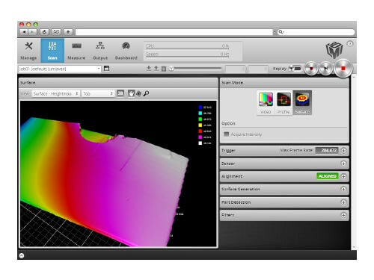Viewport: 374px width, 280px height.
Task: Click the browser address bar
Action: 174,32
